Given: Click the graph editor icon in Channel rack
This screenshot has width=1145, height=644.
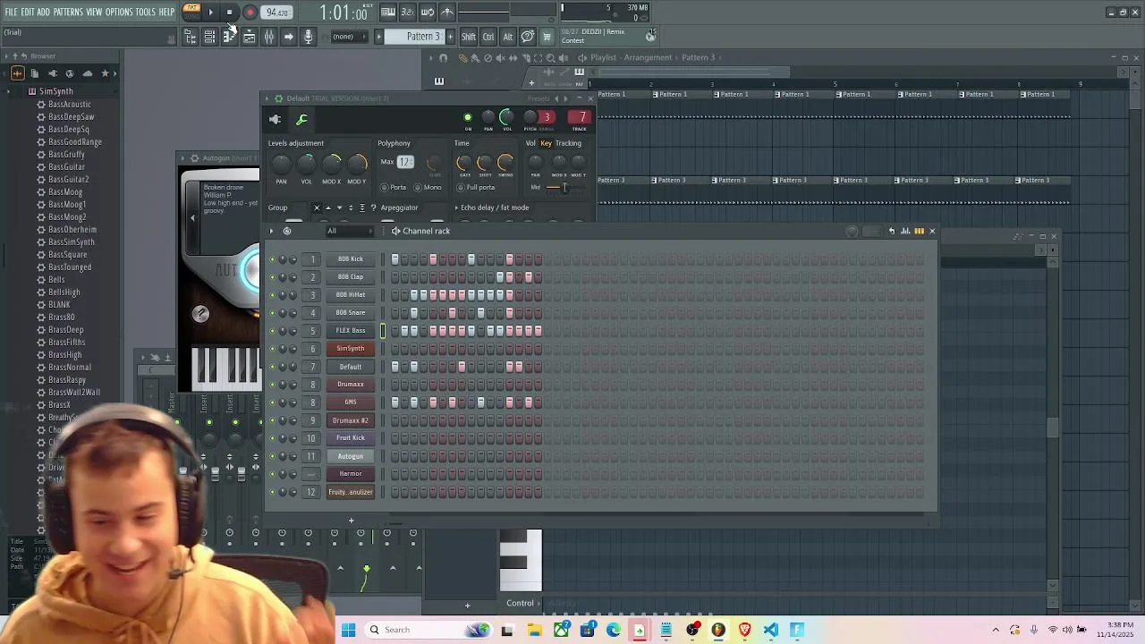Looking at the screenshot, I should pos(905,231).
